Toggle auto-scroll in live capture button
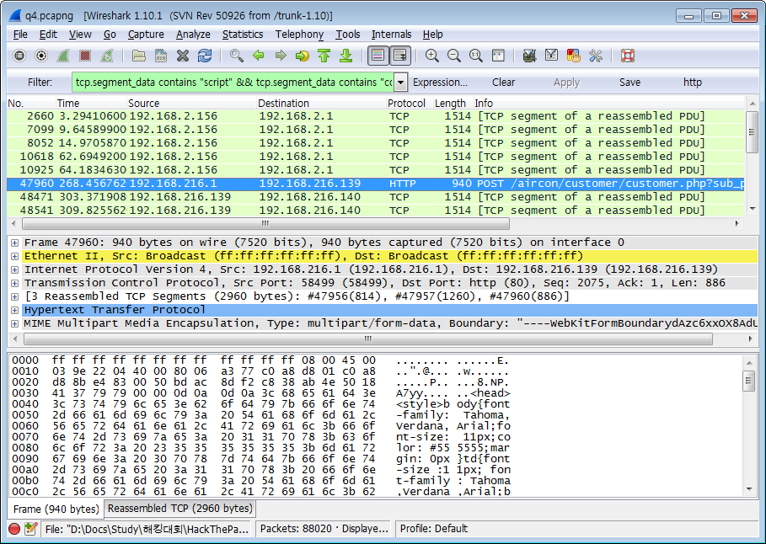 pyautogui.click(x=400, y=56)
